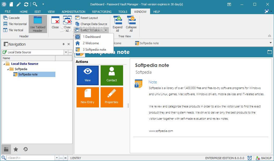Viewport: 274px width, 161px height.
Task: Open the FILE menu
Action: pyautogui.click(x=8, y=12)
